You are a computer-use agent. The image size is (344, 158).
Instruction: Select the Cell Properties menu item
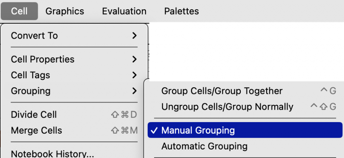pyautogui.click(x=43, y=59)
